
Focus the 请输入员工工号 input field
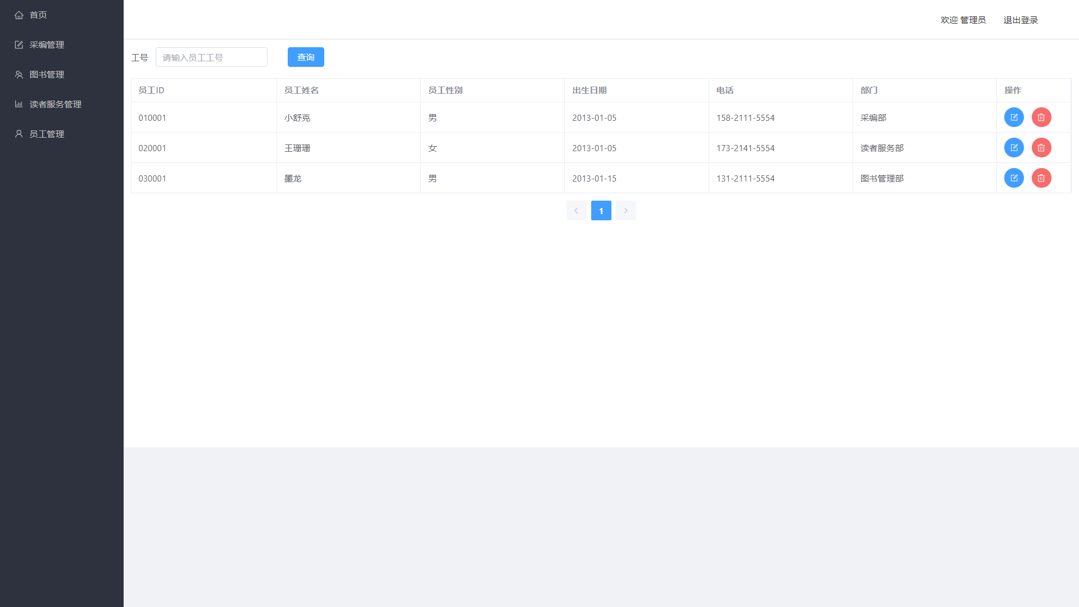211,57
